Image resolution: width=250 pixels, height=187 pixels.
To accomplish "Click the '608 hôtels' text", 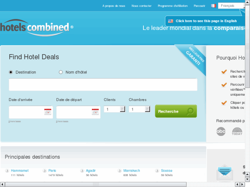I will [x=130, y=175].
